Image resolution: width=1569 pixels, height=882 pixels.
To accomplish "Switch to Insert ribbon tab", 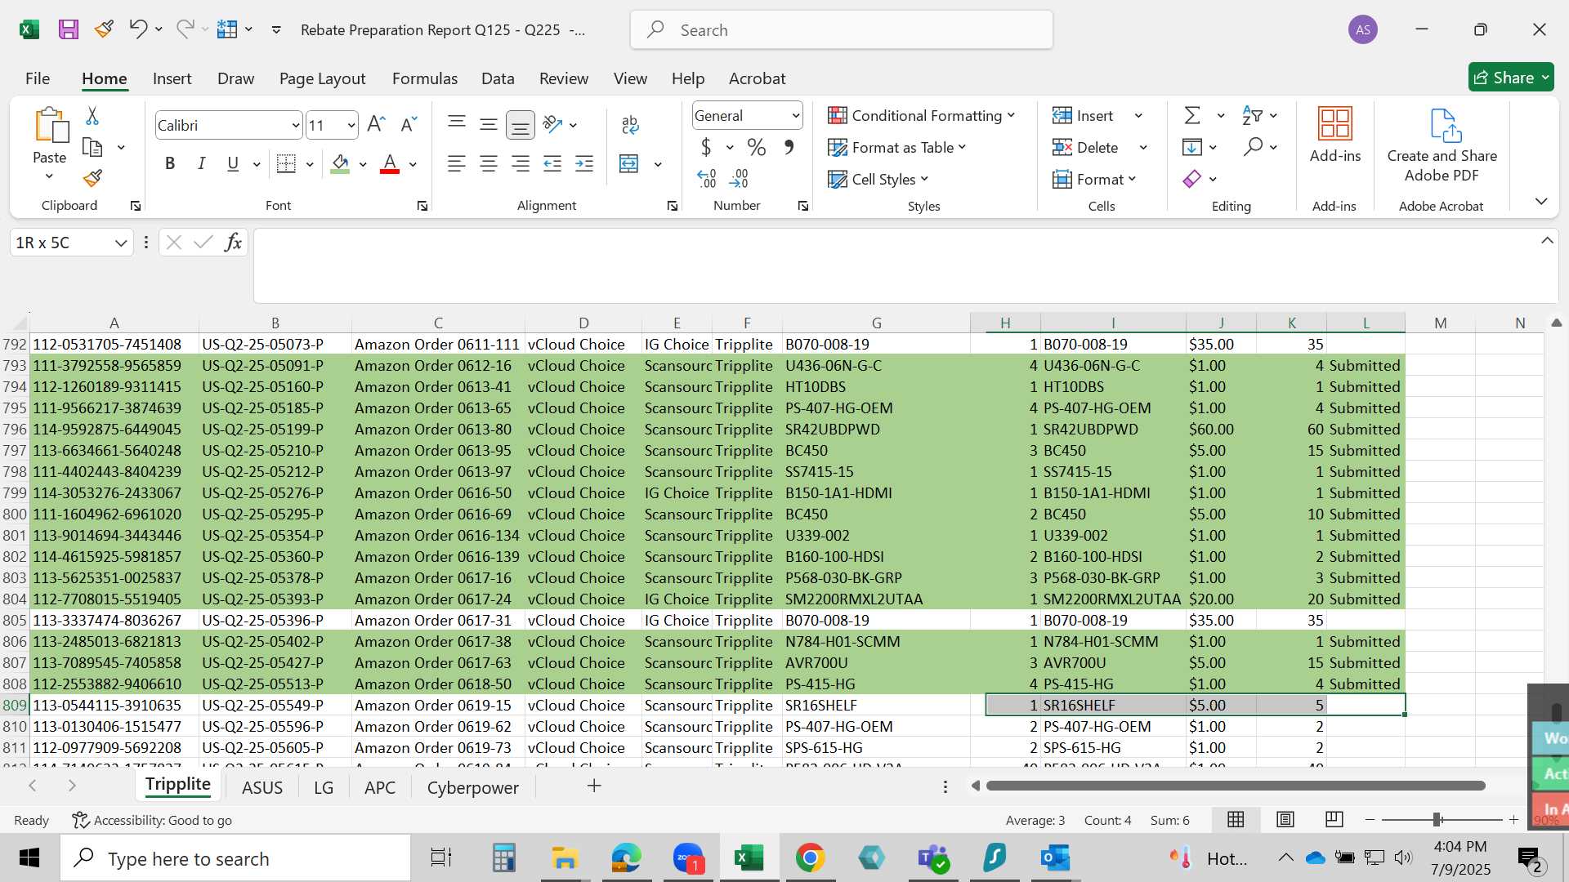I will point(172,78).
